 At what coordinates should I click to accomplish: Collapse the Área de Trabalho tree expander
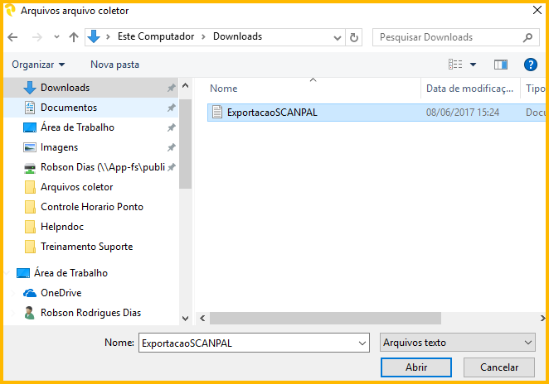pos(7,273)
